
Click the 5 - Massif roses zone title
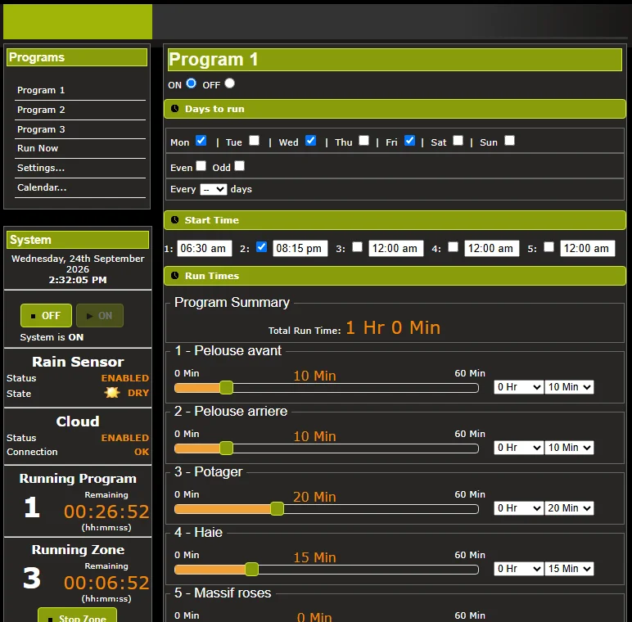click(x=223, y=593)
